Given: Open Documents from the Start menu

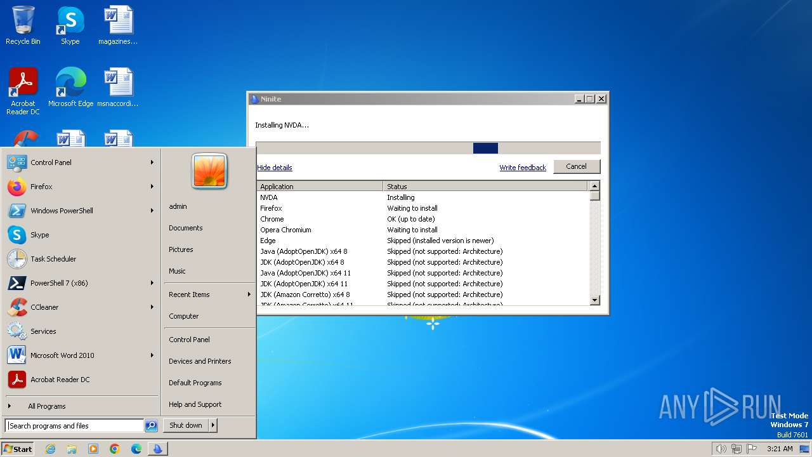Looking at the screenshot, I should pos(186,228).
